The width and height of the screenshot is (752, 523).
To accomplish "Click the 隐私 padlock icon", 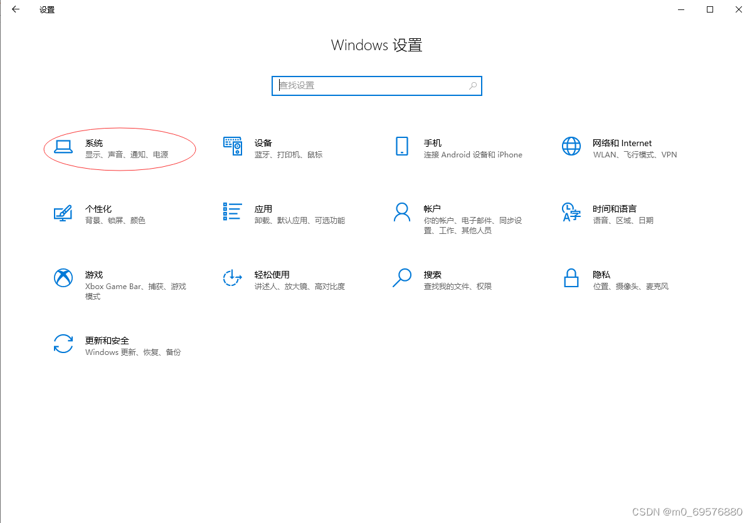I will point(571,278).
